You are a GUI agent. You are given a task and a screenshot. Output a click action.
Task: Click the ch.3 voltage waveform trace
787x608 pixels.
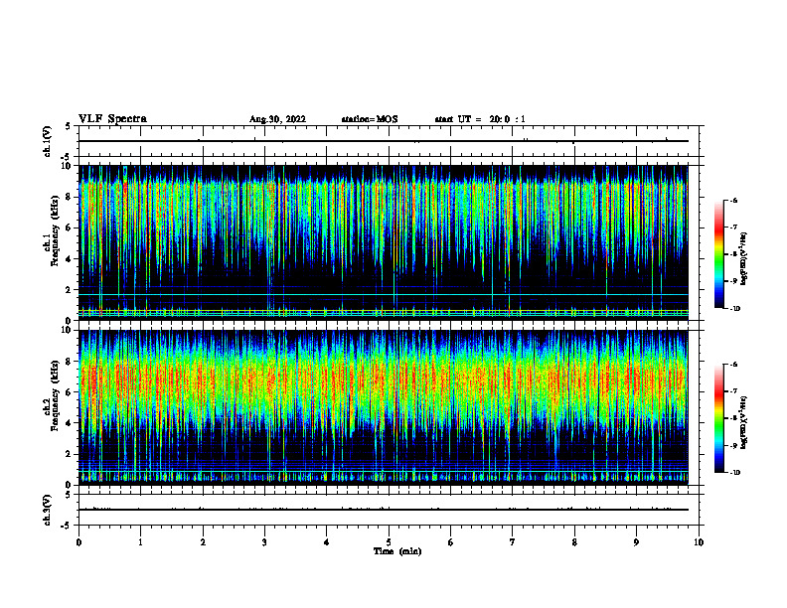tap(384, 510)
